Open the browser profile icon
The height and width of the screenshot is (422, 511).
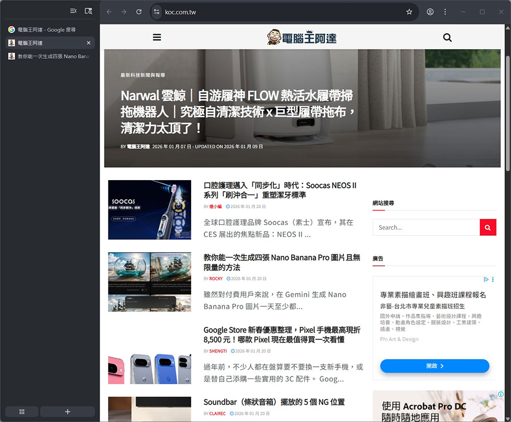pyautogui.click(x=430, y=12)
